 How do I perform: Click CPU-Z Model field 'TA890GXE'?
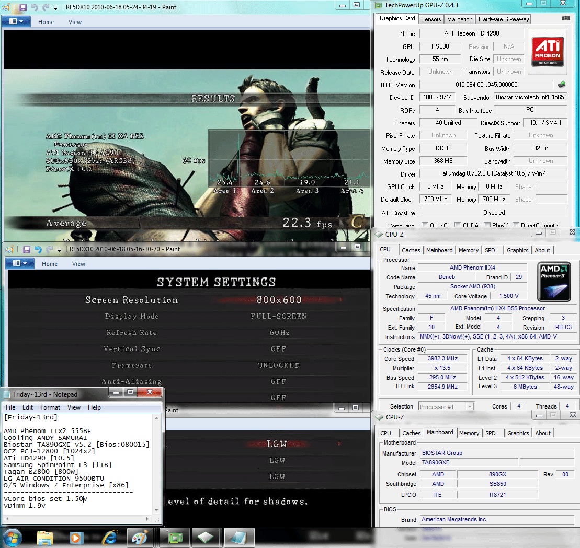(x=469, y=463)
